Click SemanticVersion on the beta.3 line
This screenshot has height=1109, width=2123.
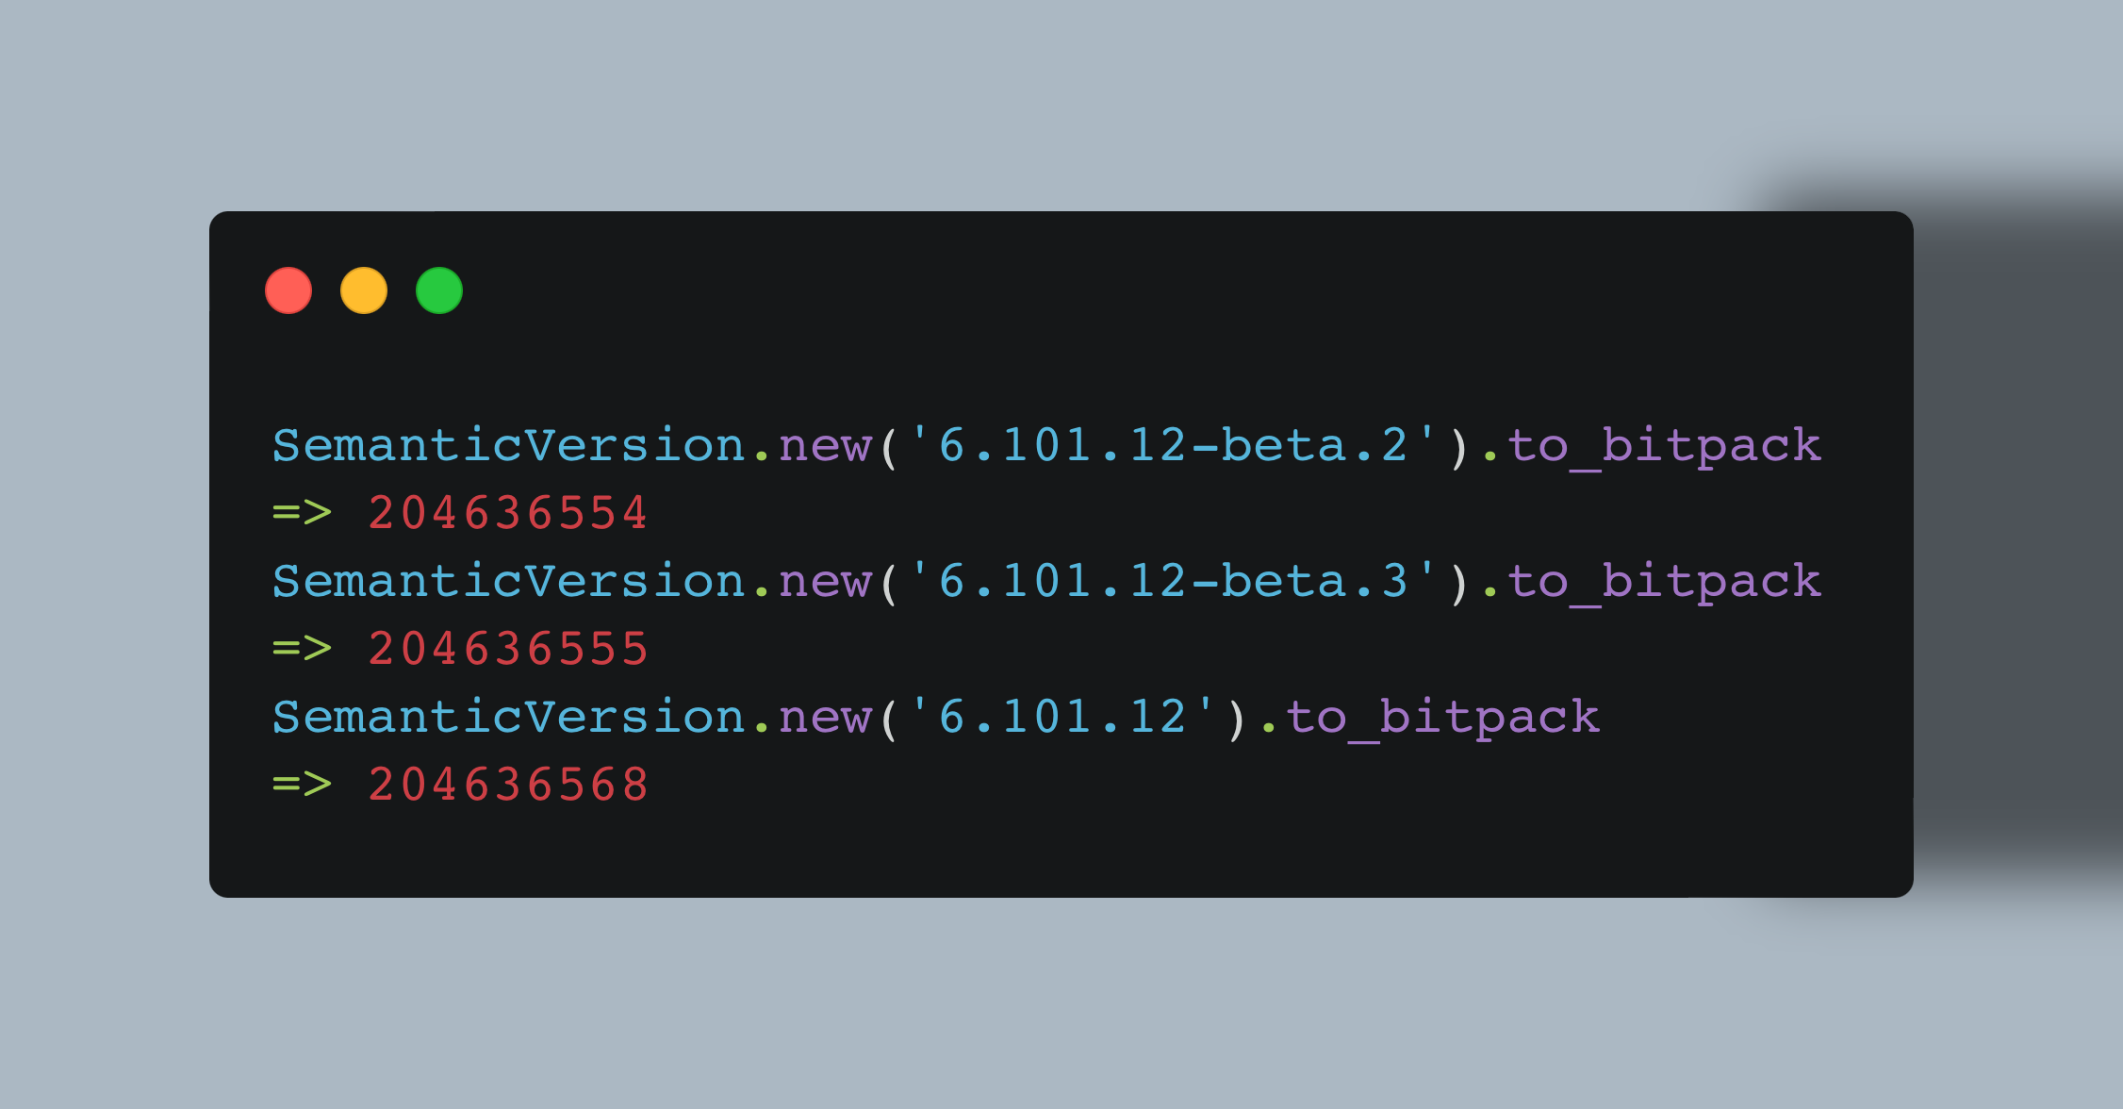(x=509, y=581)
